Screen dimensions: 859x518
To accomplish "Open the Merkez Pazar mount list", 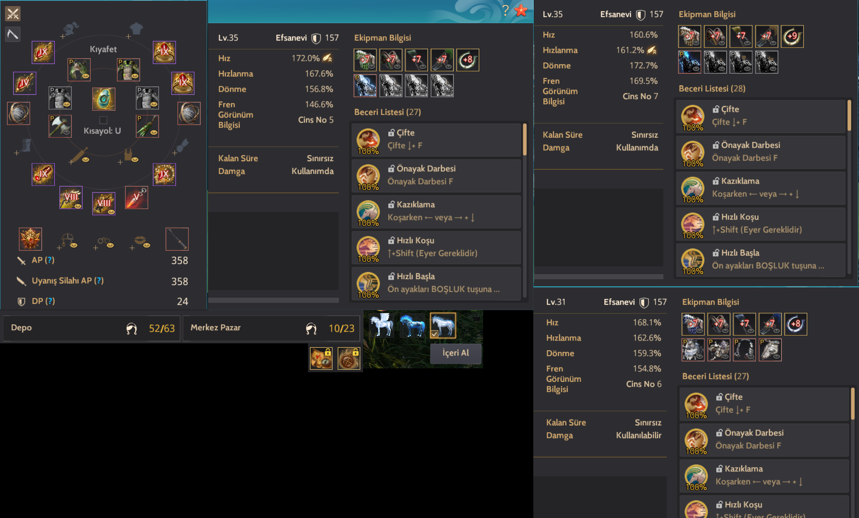I will [271, 328].
